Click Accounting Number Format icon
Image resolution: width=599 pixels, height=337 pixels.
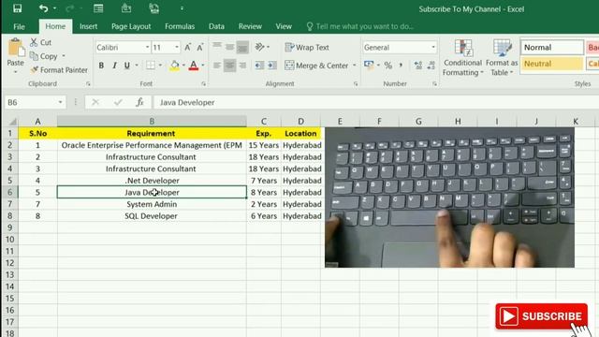369,66
